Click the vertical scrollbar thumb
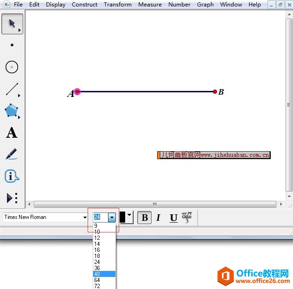Image resolution: width=293 pixels, height=289 pixels. tap(289, 105)
